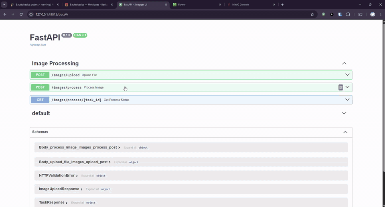
Task: Copy the /images/process path to clipboard
Action: pos(340,87)
